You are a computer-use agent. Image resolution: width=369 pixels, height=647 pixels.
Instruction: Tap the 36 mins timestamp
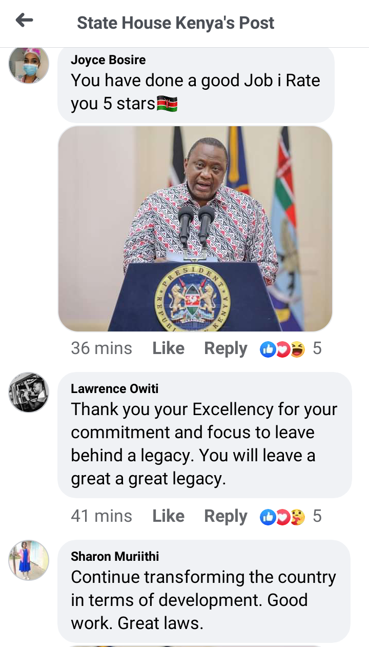pyautogui.click(x=101, y=348)
